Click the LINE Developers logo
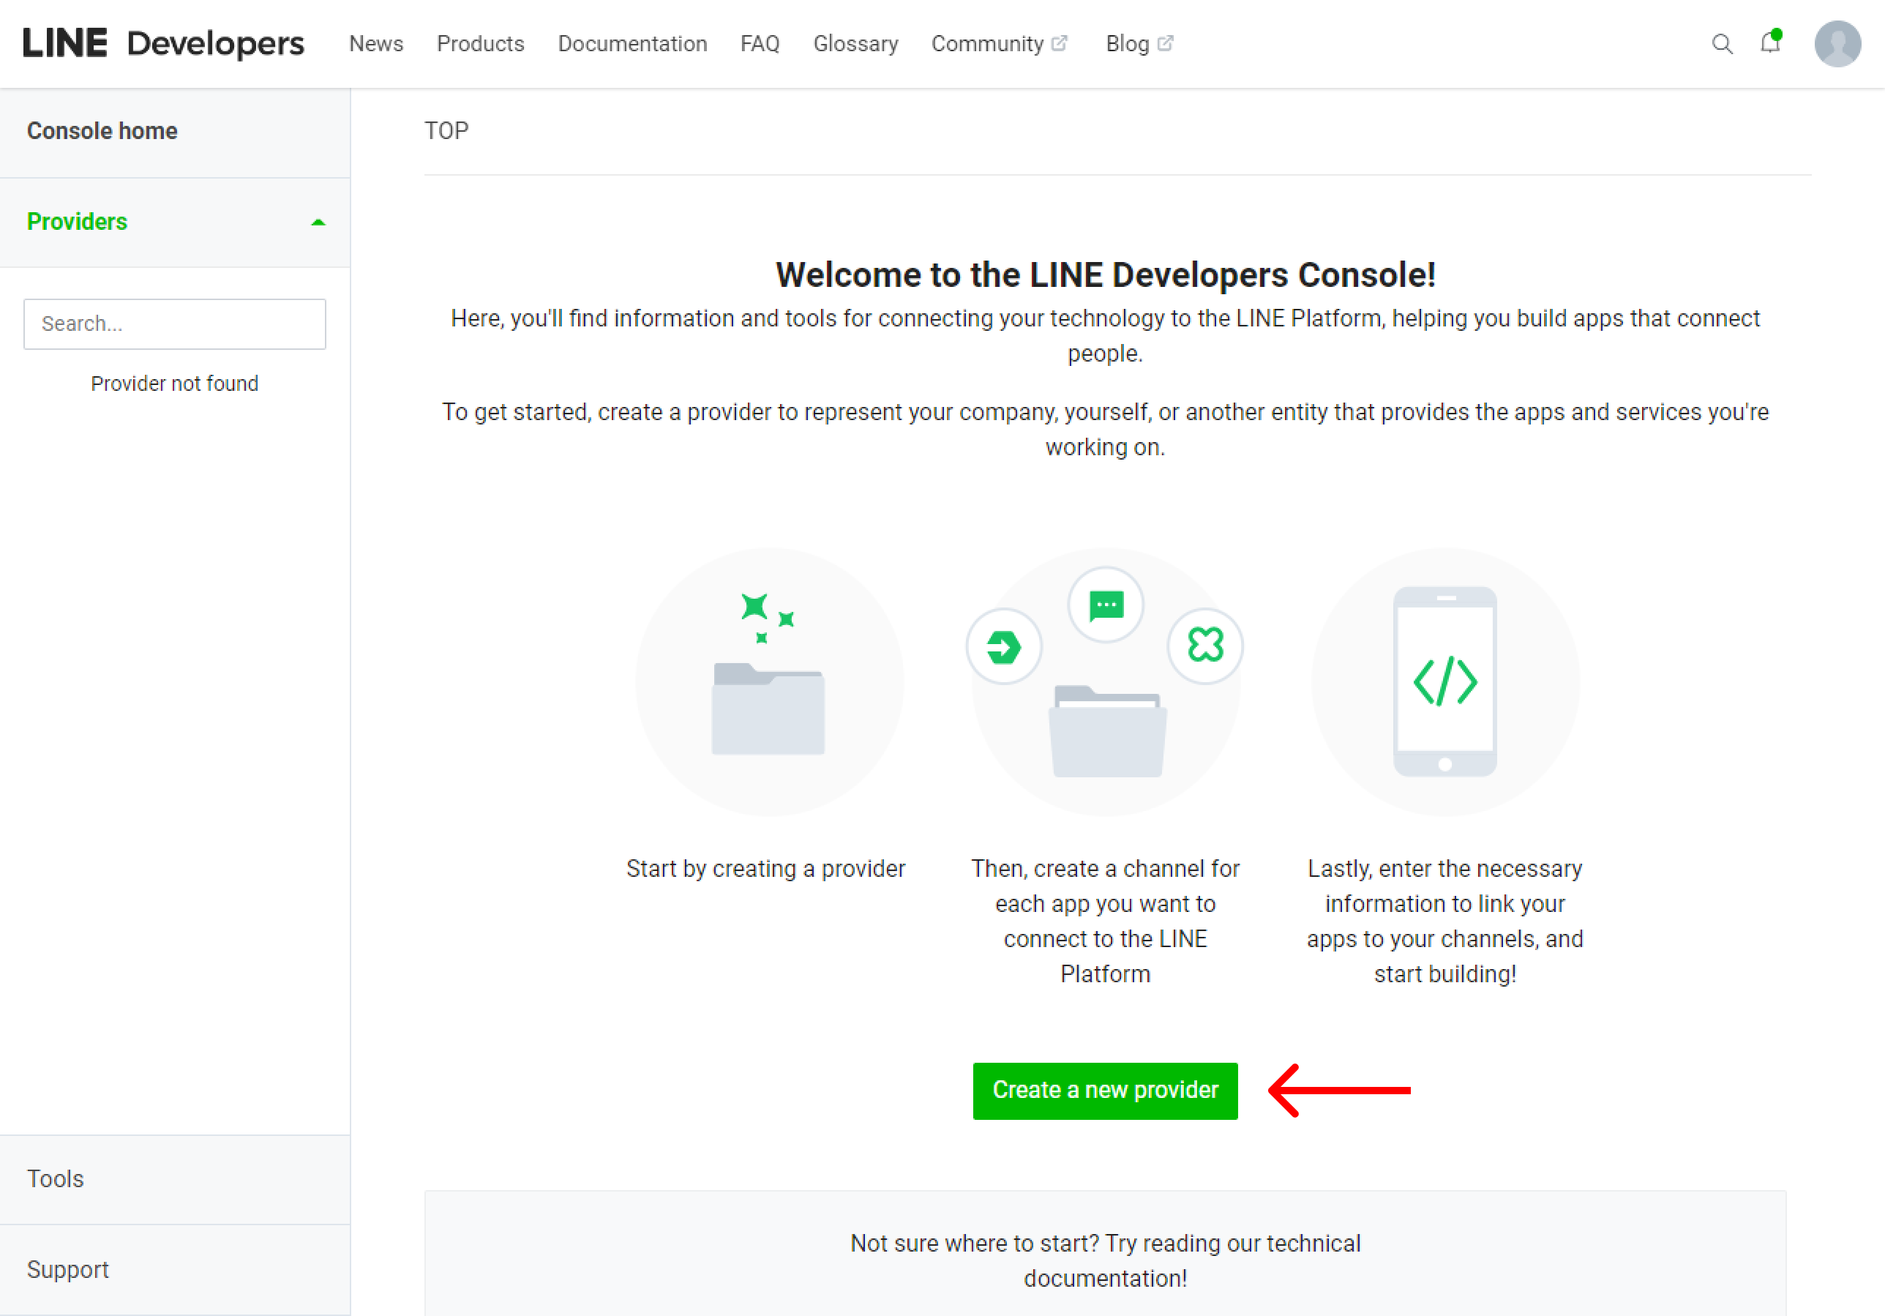 coord(163,43)
